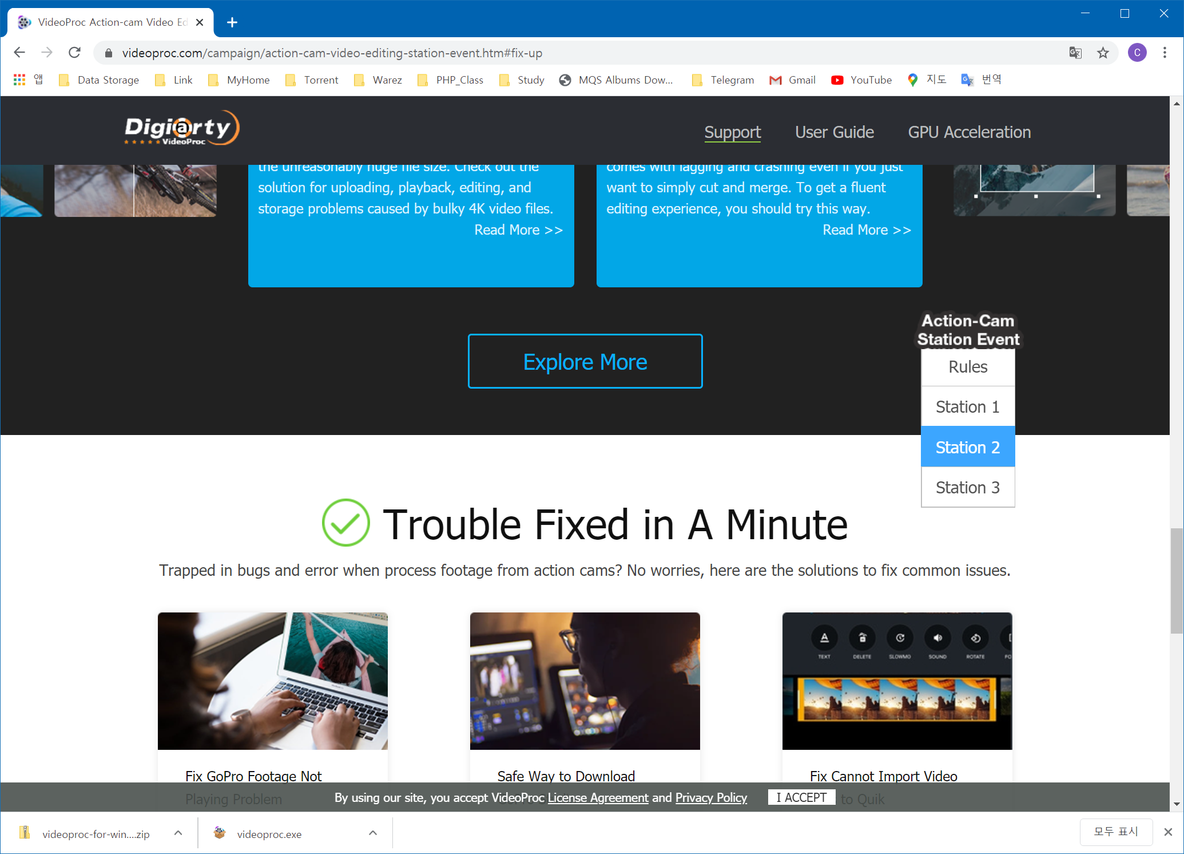
Task: Click the Google Translate page icon
Action: pyautogui.click(x=1075, y=53)
